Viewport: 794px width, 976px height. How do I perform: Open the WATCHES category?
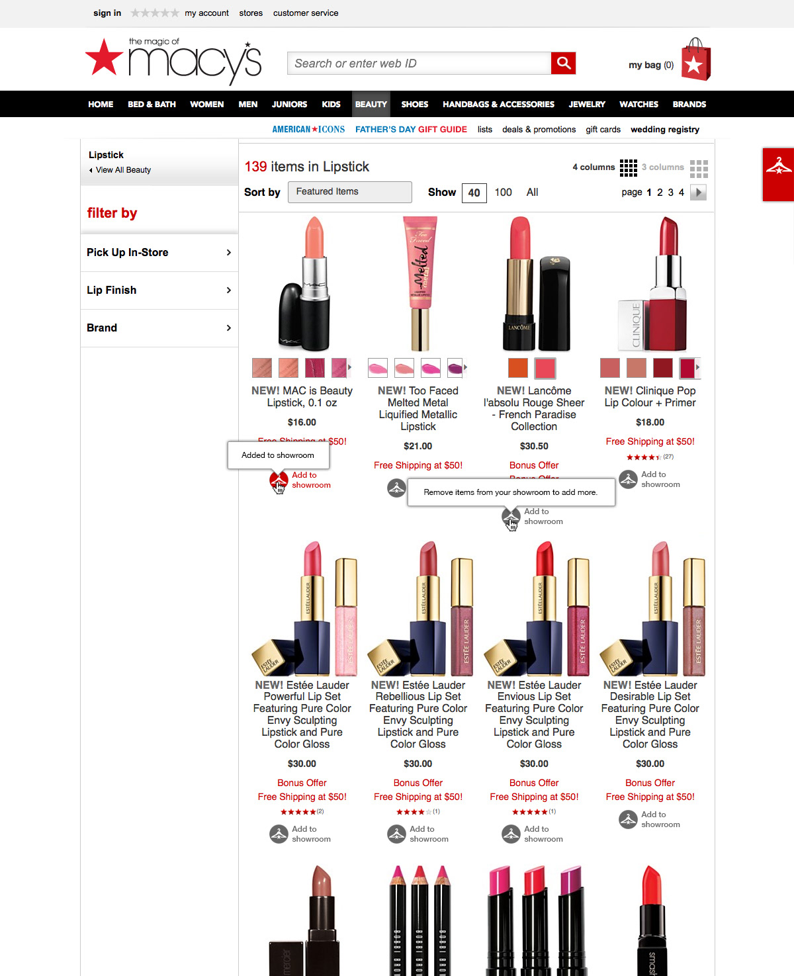(x=639, y=104)
